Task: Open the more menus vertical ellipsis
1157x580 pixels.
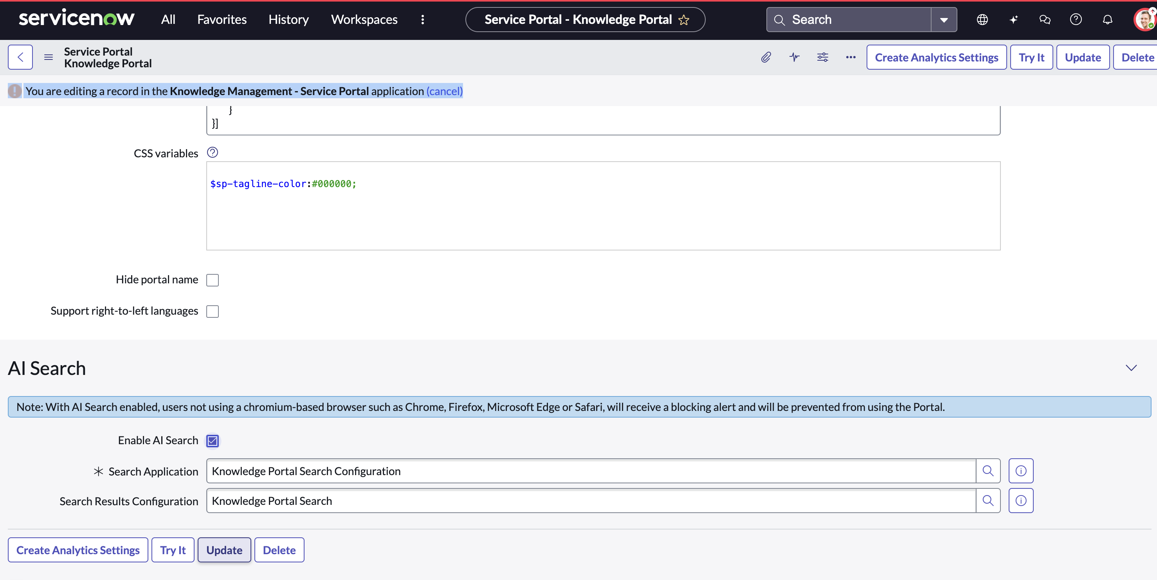Action: (422, 19)
